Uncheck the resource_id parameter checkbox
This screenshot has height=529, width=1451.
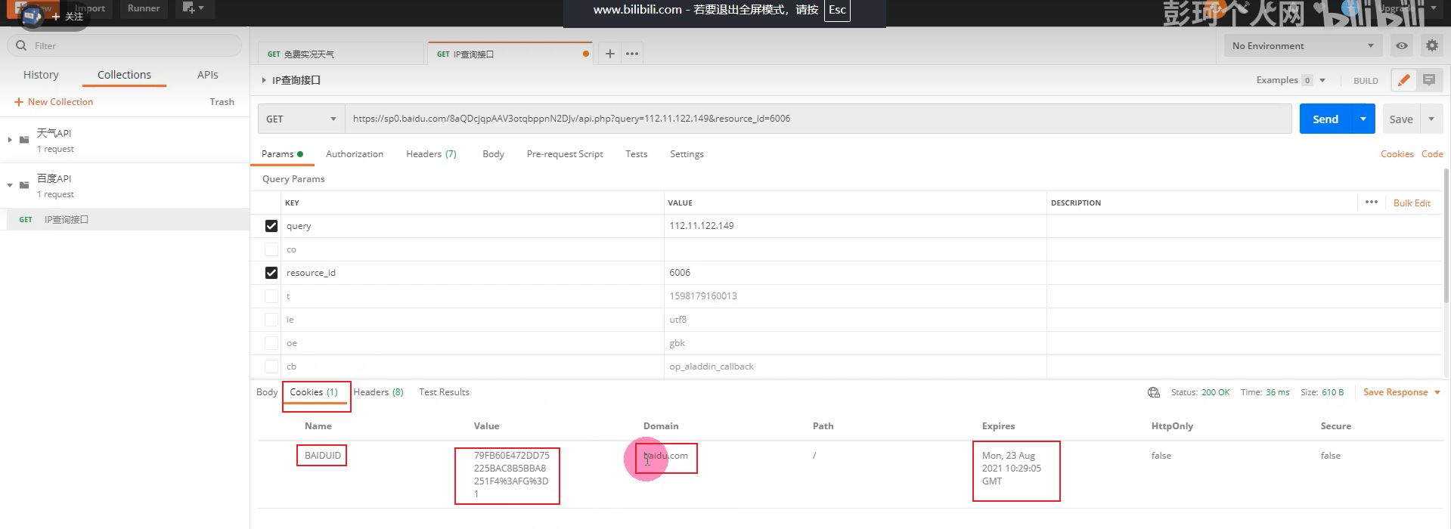[x=271, y=273]
